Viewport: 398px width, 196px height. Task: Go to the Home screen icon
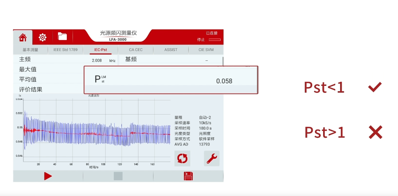23,37
